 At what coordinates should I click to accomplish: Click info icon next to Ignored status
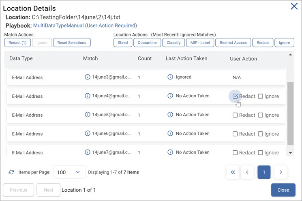pos(170,77)
